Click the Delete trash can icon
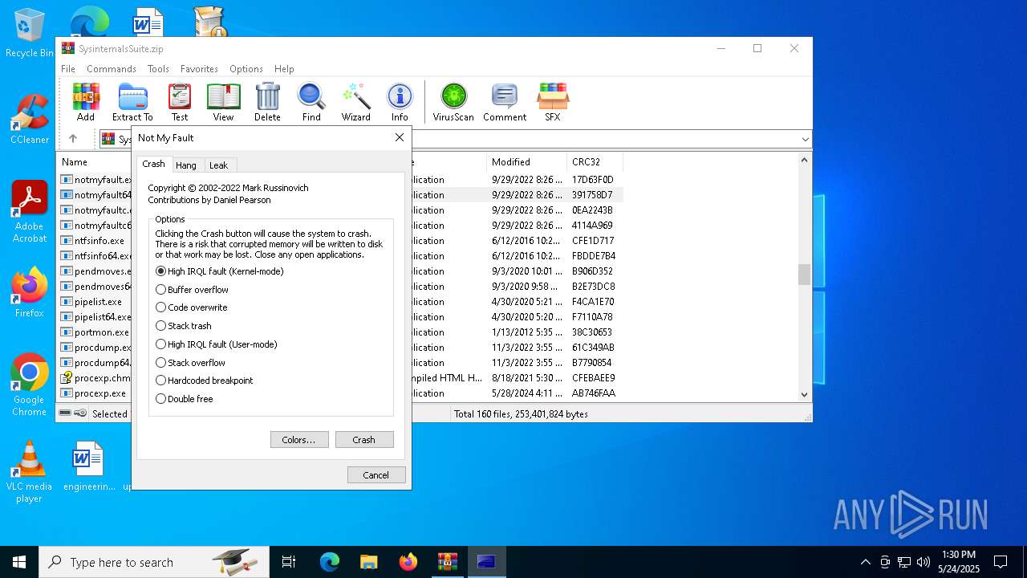 click(x=267, y=102)
